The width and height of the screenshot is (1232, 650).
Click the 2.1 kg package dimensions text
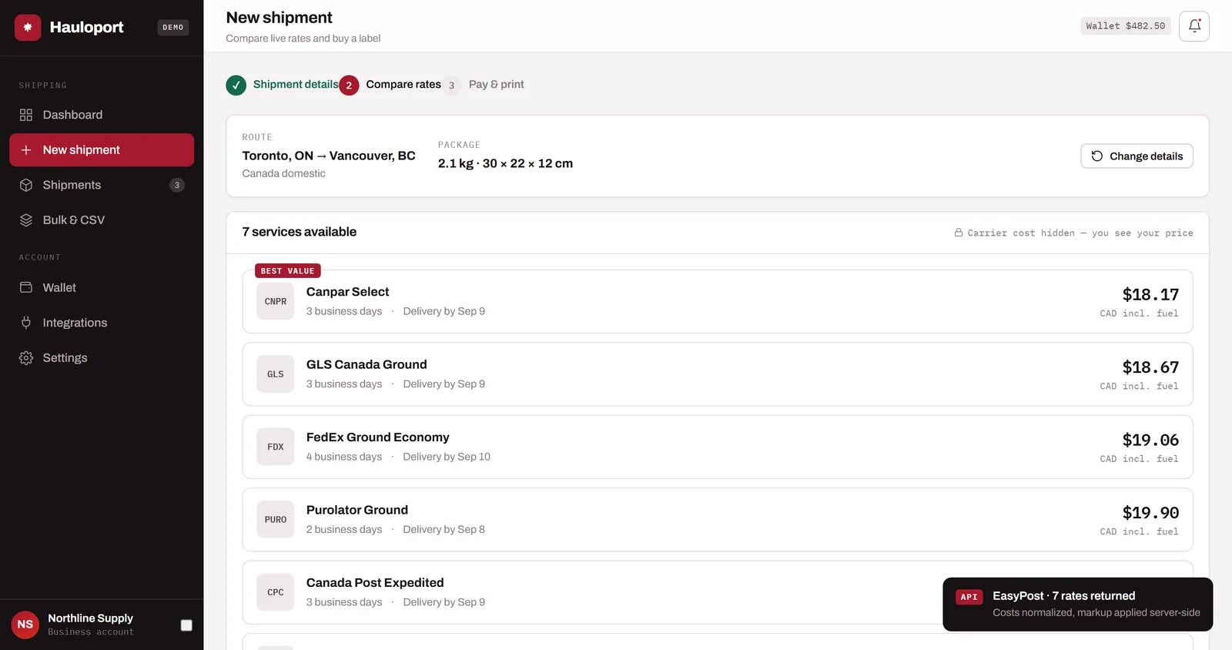tap(505, 163)
